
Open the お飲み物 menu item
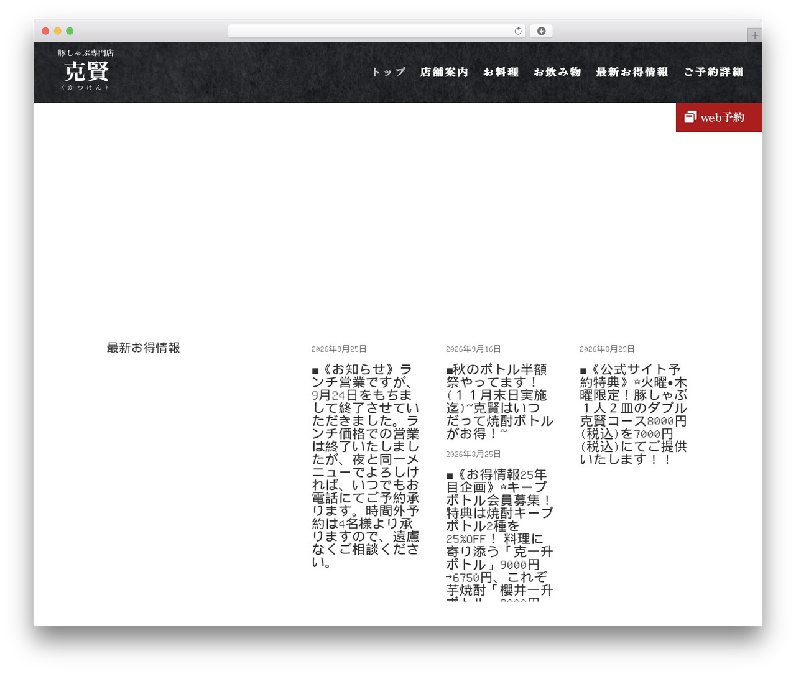(557, 72)
